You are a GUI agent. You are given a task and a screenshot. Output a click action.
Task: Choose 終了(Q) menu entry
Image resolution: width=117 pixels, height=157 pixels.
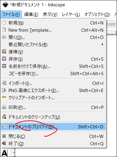click(53, 144)
